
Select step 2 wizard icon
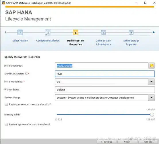[48, 32]
